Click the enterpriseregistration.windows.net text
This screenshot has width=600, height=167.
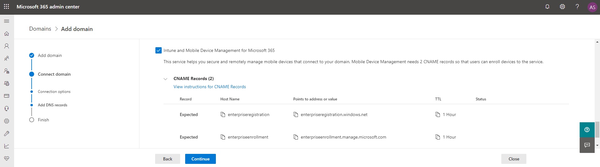tap(334, 114)
